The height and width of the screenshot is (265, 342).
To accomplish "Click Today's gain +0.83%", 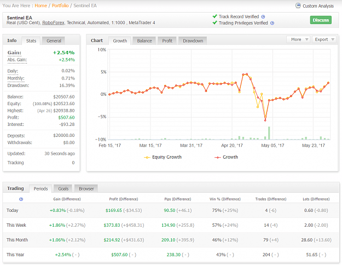I will (x=57, y=210).
